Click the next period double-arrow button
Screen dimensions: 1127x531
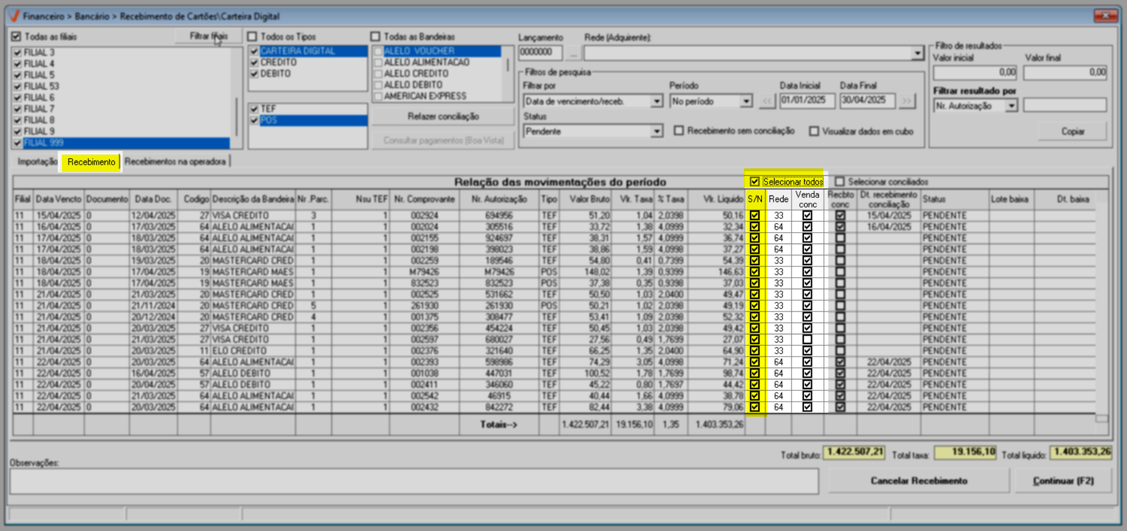(x=906, y=101)
